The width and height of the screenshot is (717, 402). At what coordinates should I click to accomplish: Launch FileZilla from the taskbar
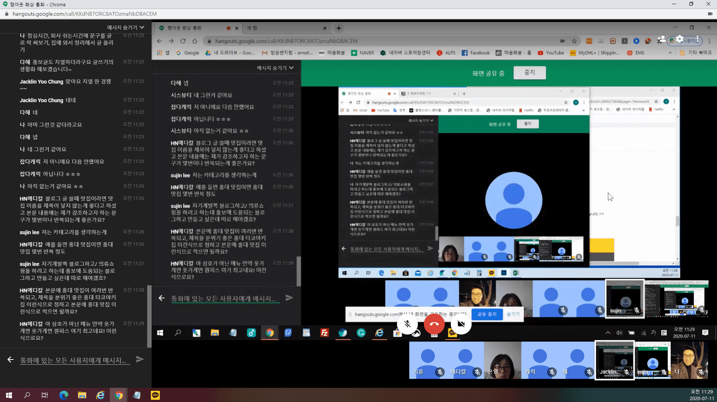(x=324, y=333)
